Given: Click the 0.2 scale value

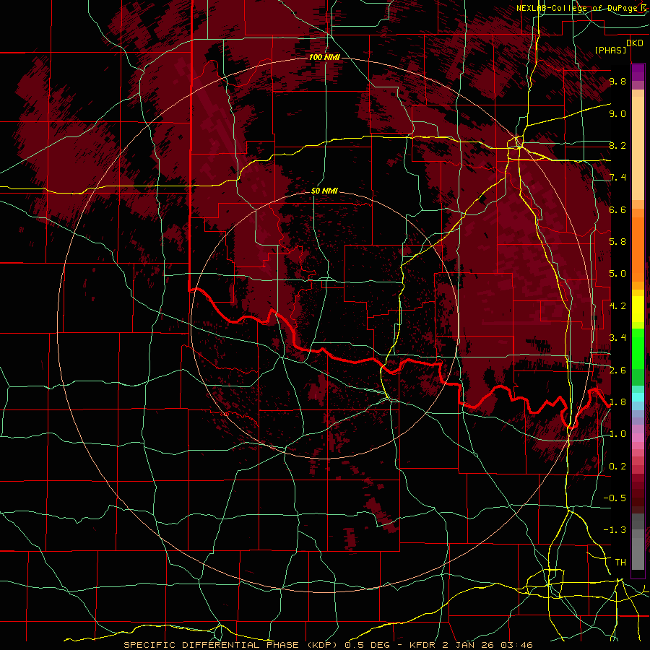Looking at the screenshot, I should coord(617,467).
